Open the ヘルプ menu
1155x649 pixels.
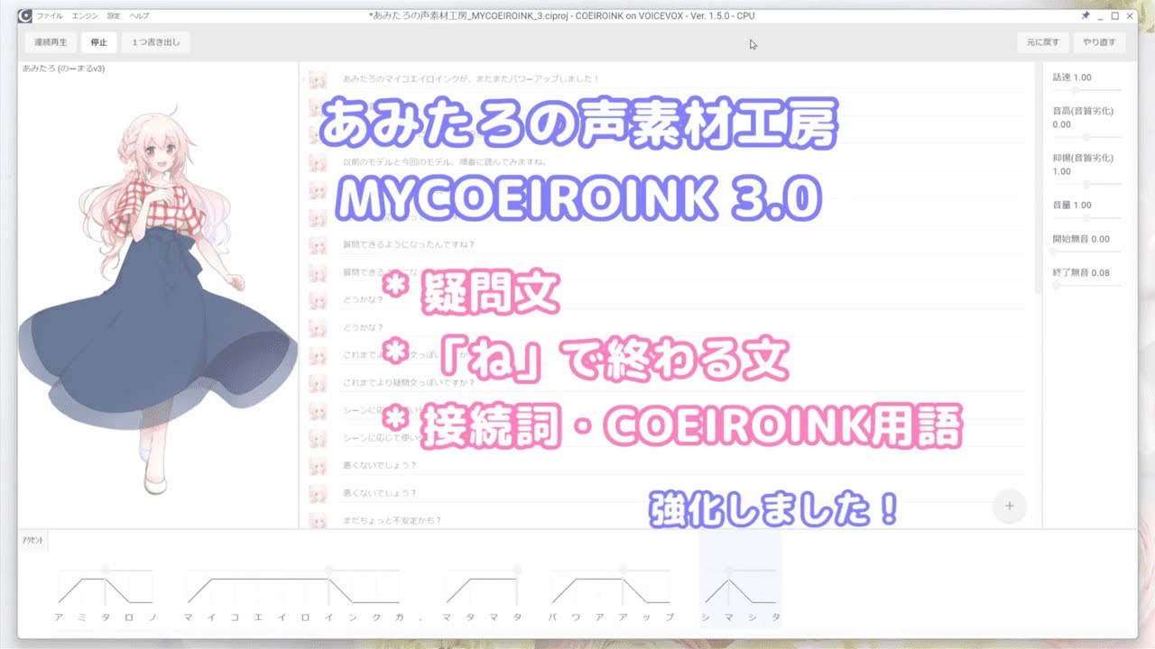(x=139, y=15)
